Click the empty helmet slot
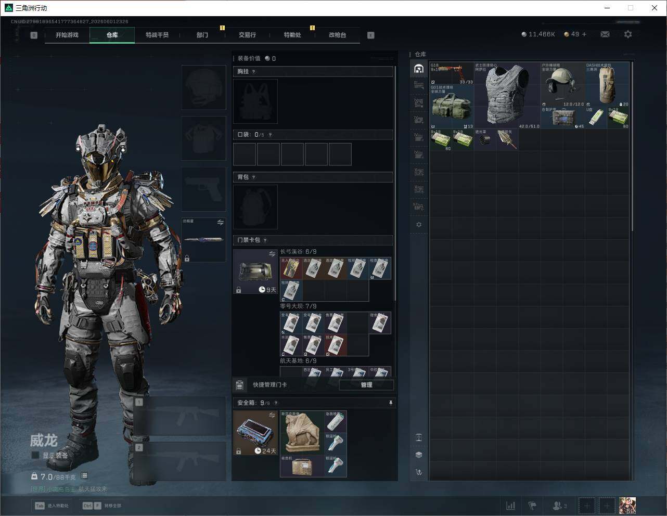This screenshot has width=667, height=516. (204, 87)
